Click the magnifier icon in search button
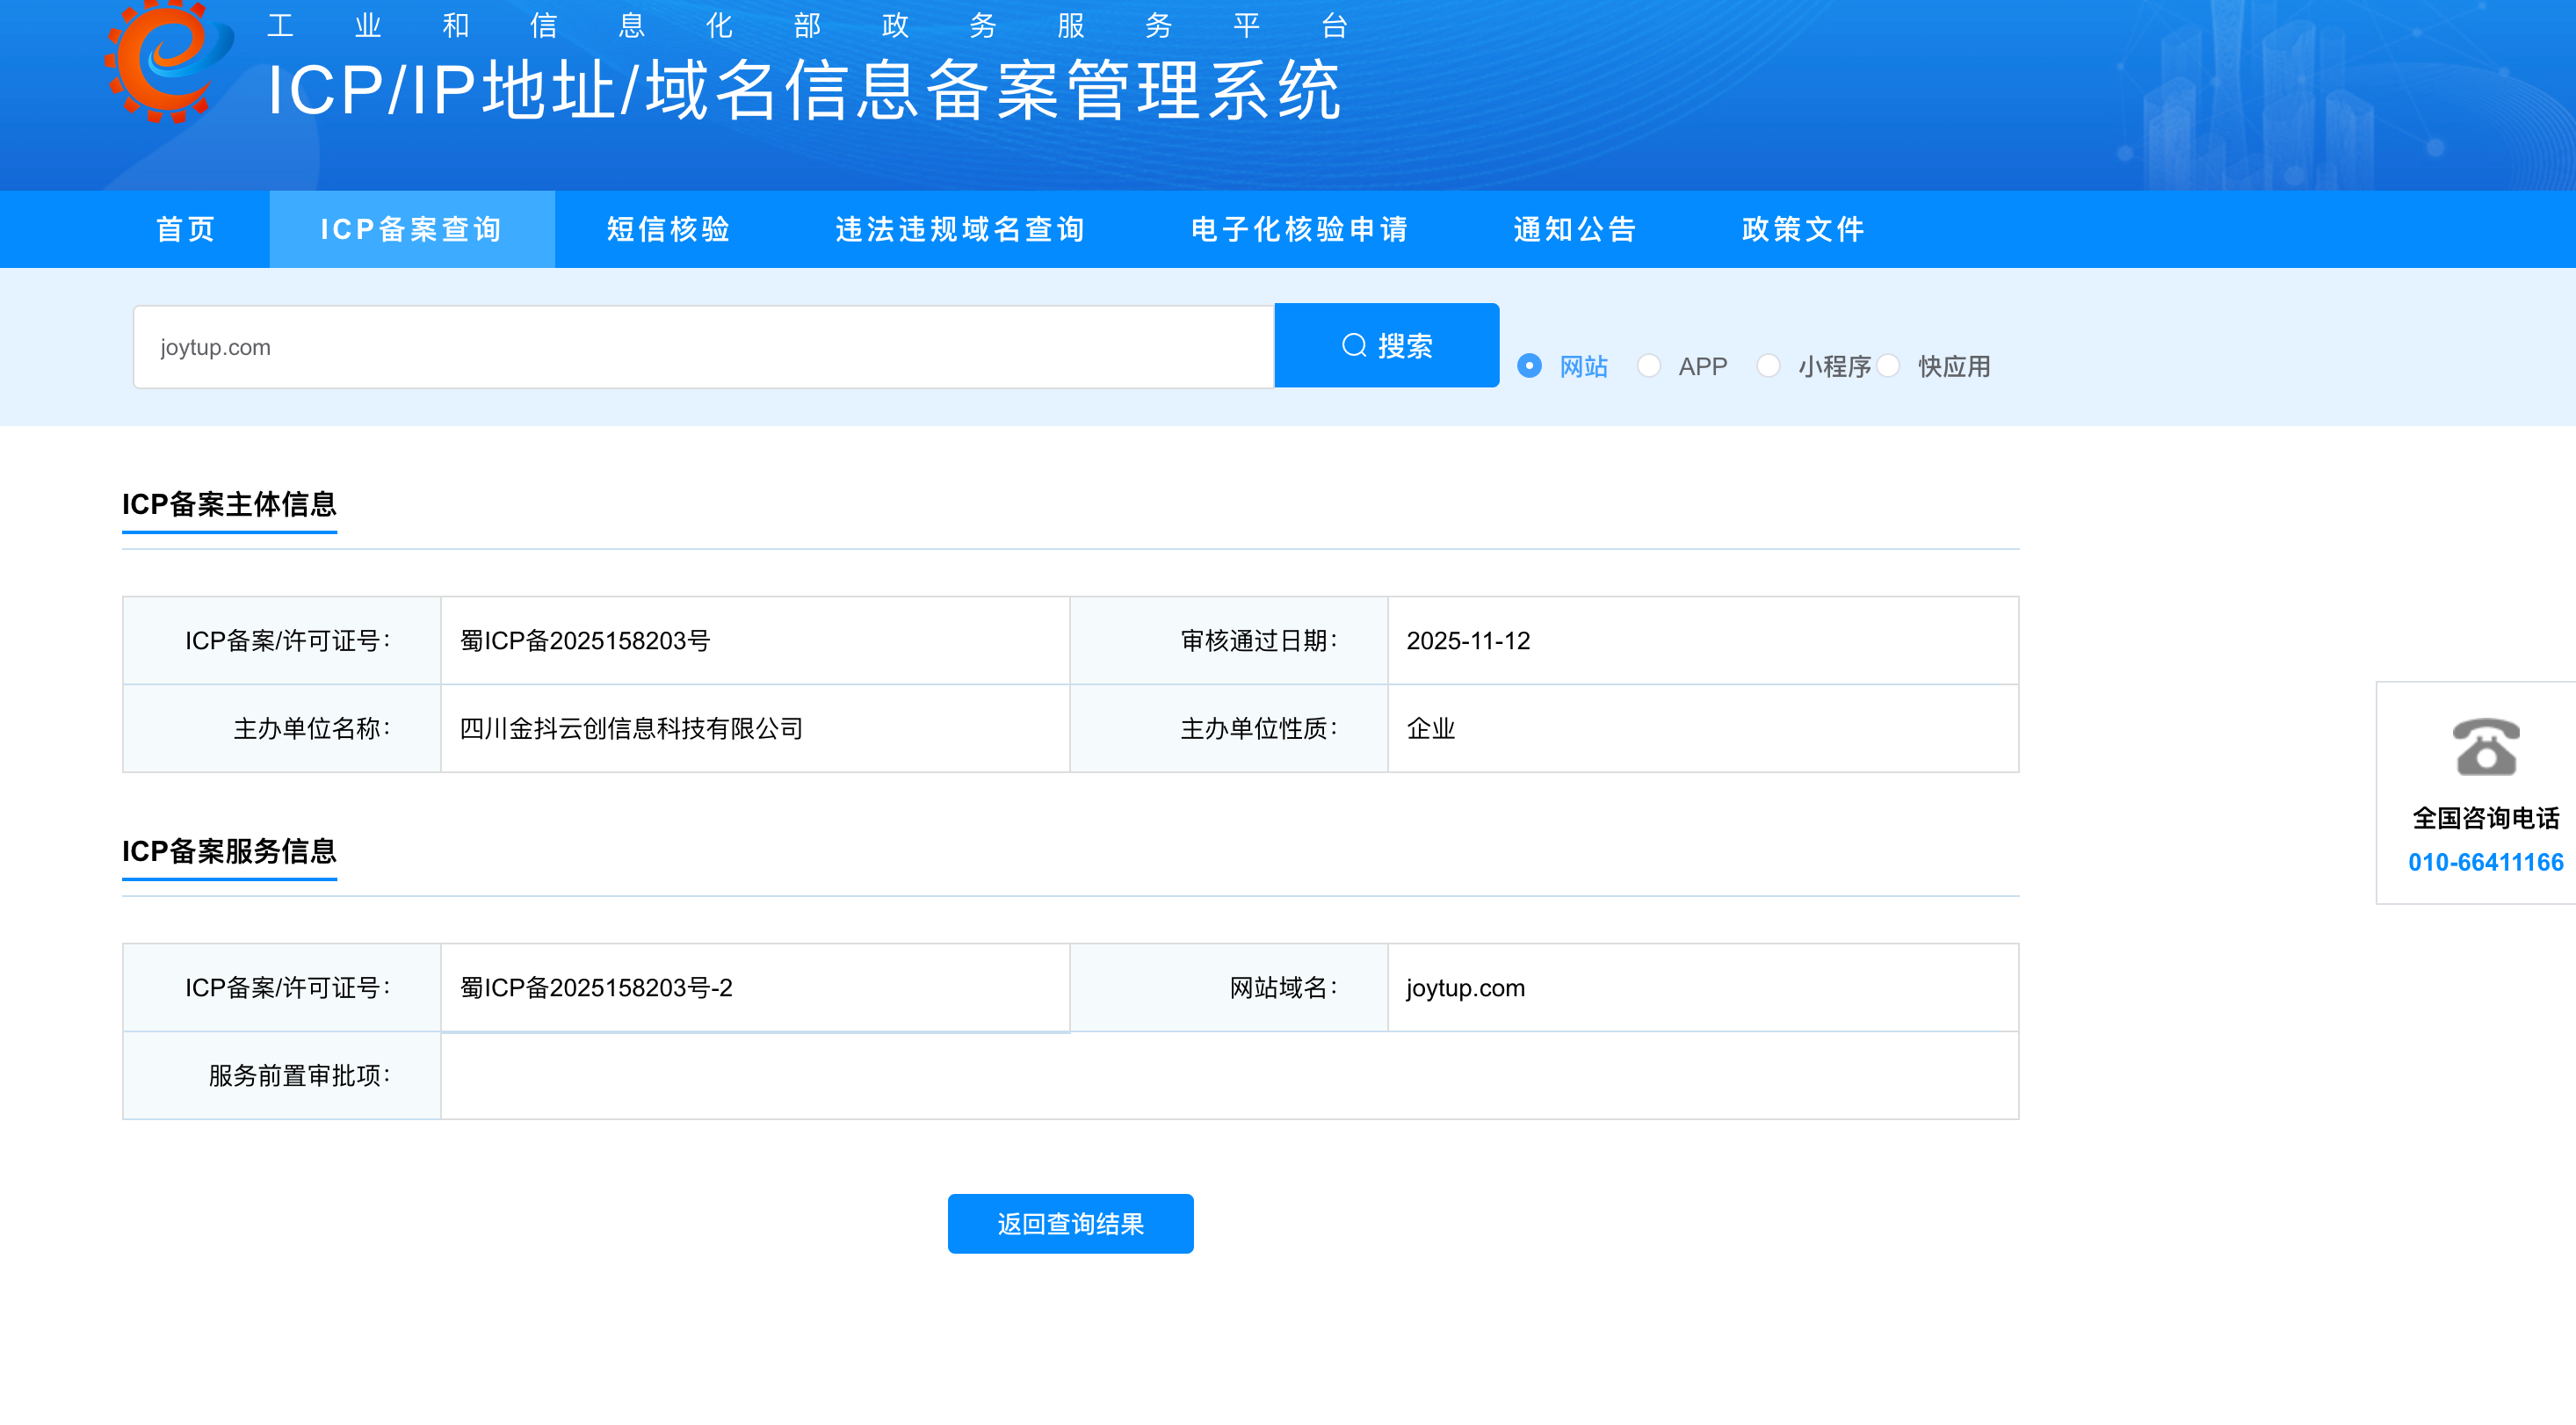Screen dimensions: 2576x1425 coord(1354,345)
